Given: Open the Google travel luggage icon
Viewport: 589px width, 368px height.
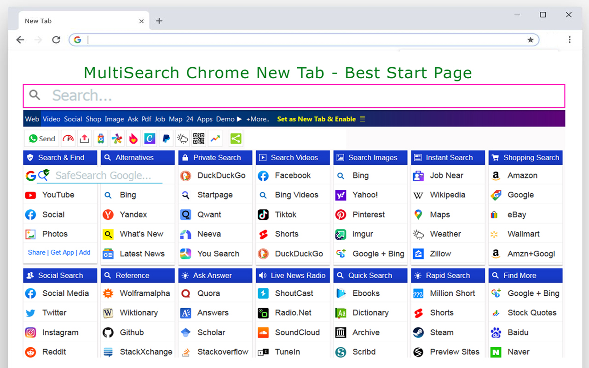Looking at the screenshot, I should 101,138.
